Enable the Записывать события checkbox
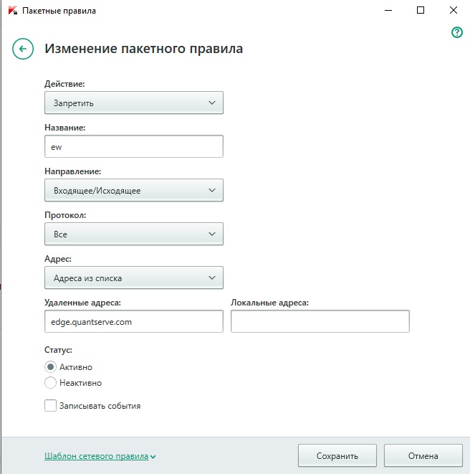 (x=50, y=406)
